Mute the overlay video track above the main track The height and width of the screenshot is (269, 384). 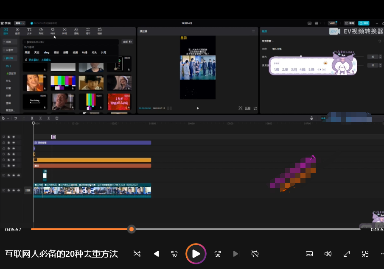19,175
